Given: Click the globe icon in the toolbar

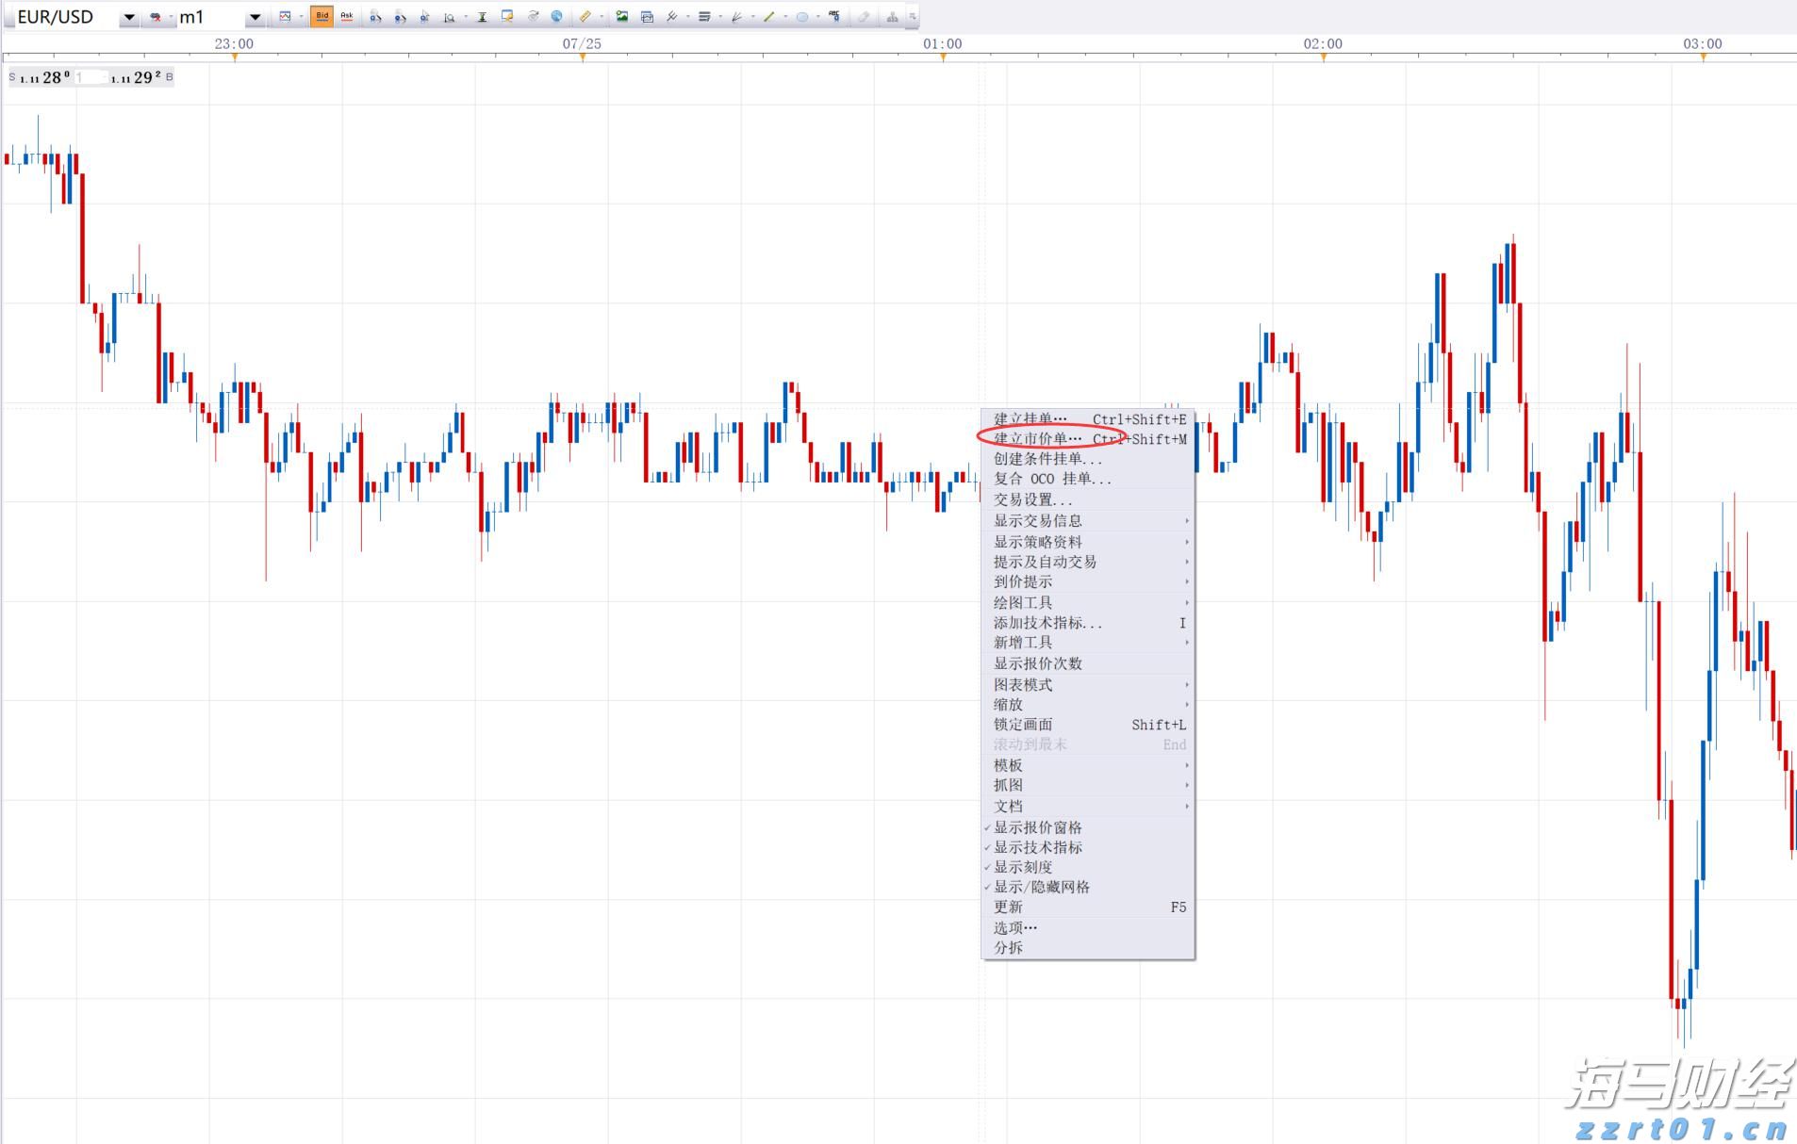Looking at the screenshot, I should 556,16.
